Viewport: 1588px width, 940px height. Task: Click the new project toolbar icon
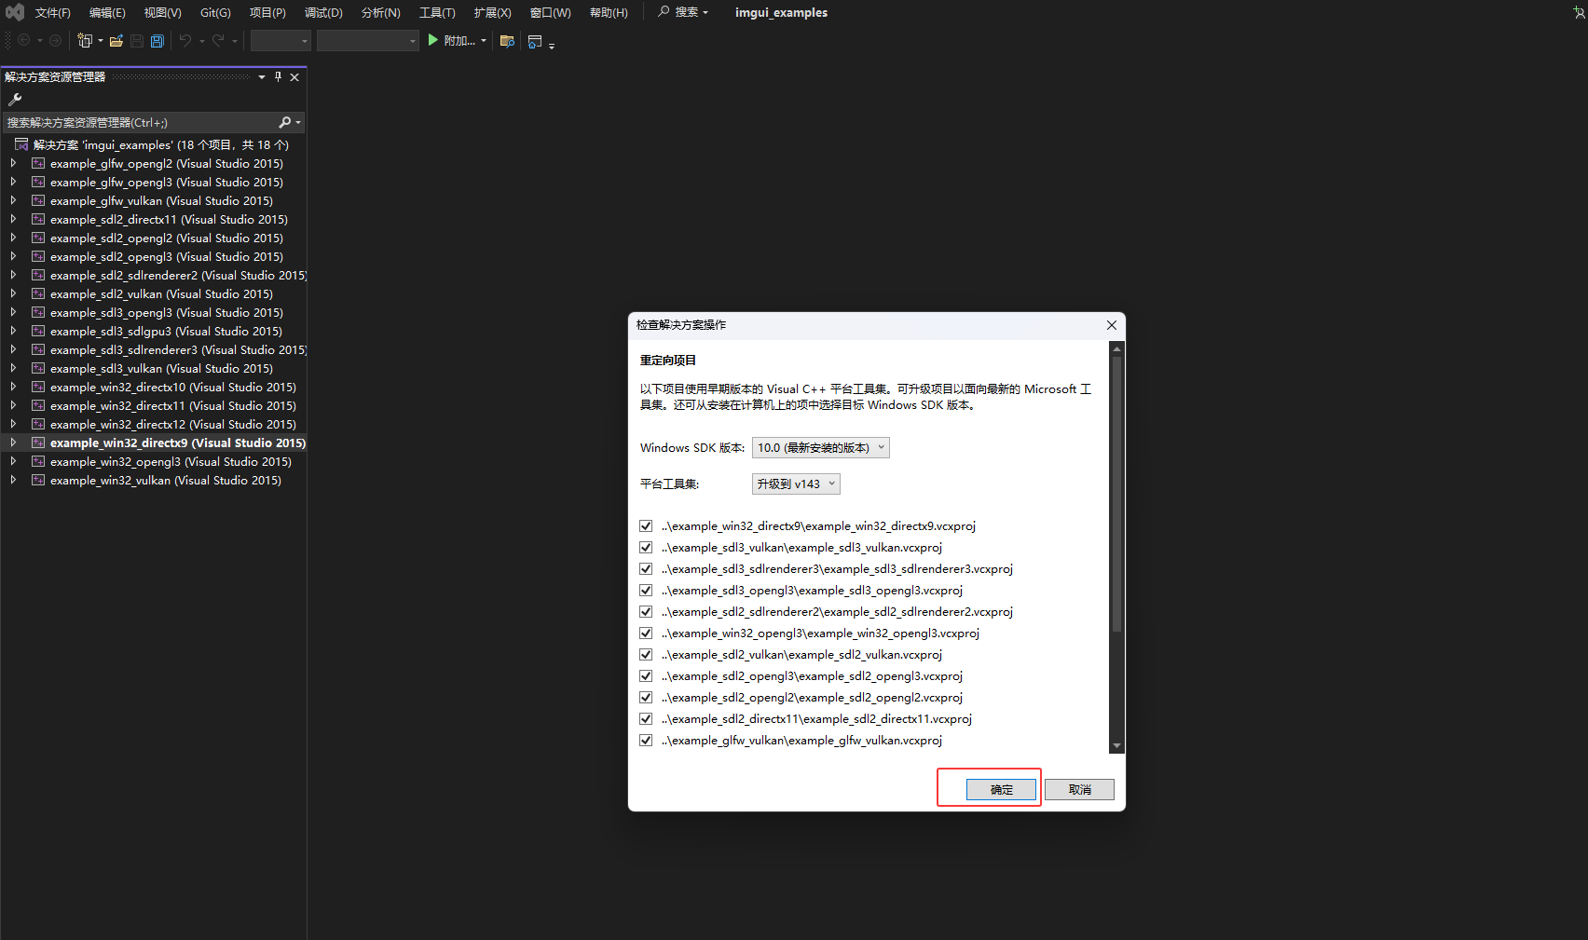pyautogui.click(x=85, y=41)
